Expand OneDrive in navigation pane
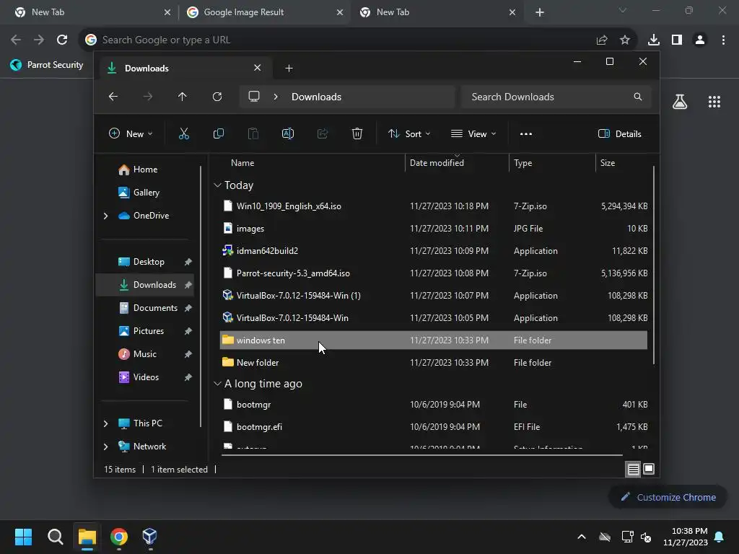This screenshot has width=739, height=554. tap(105, 216)
